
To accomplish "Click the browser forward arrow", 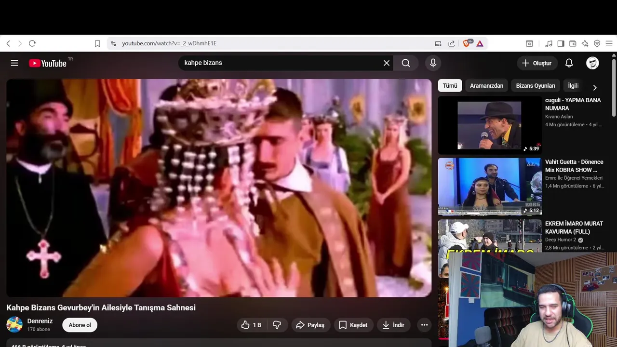I will click(x=20, y=43).
